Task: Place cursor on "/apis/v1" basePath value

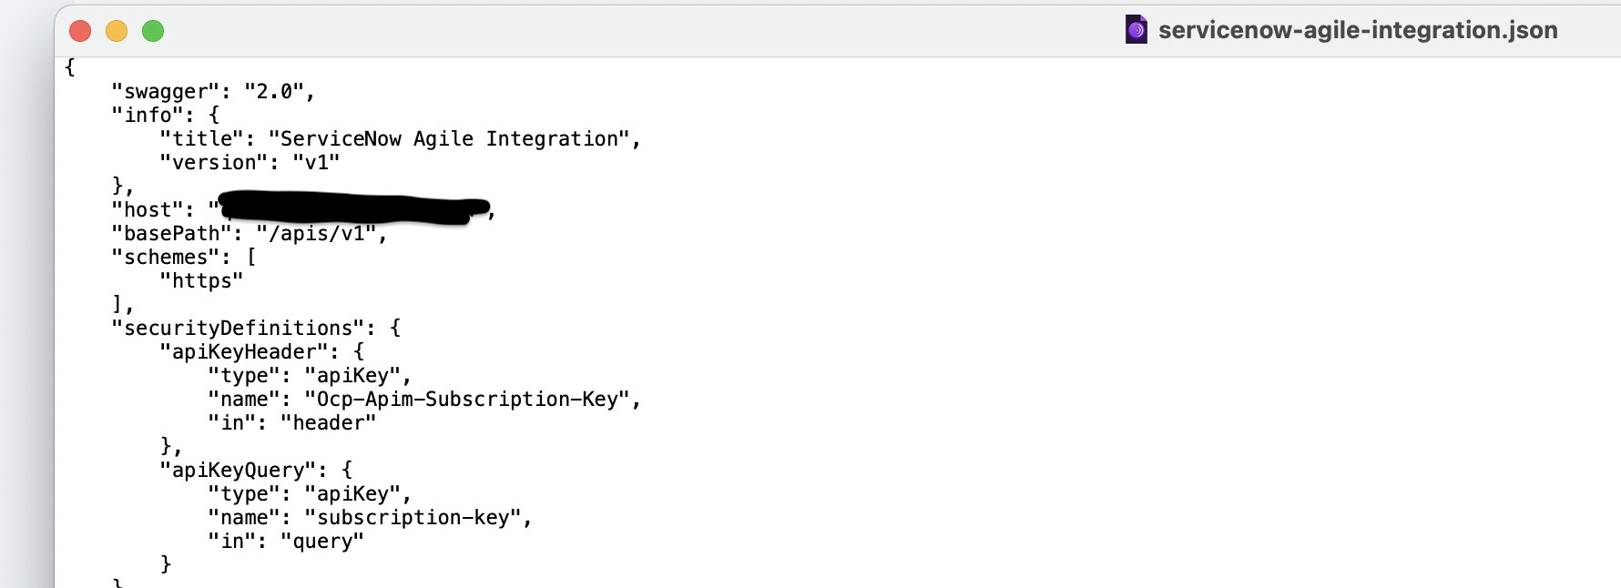Action: 316,233
